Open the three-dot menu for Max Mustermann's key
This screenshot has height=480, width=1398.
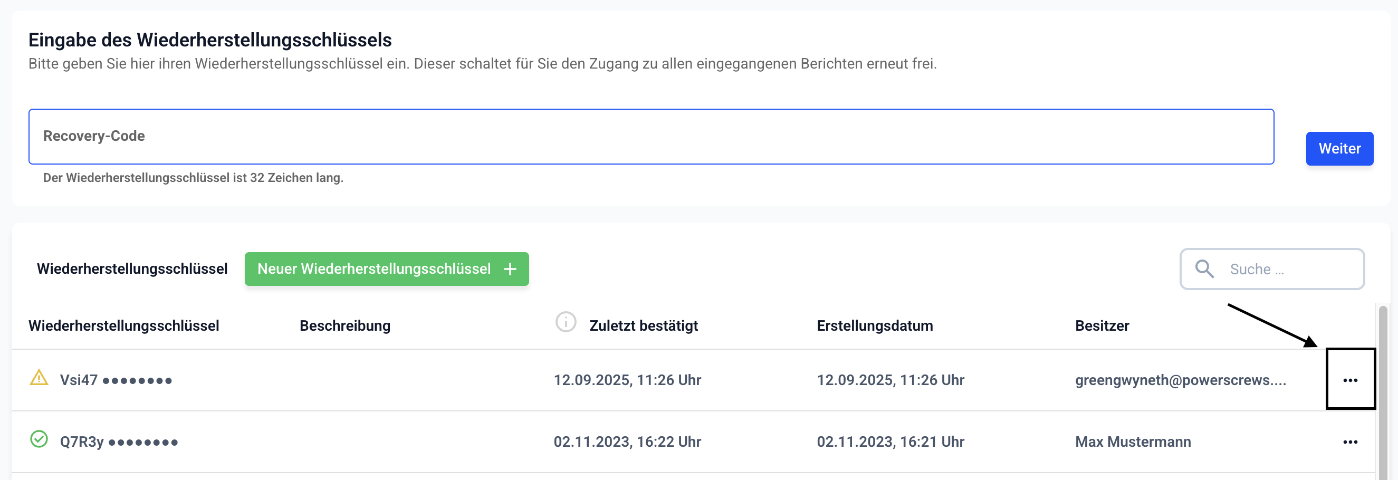[x=1349, y=442]
